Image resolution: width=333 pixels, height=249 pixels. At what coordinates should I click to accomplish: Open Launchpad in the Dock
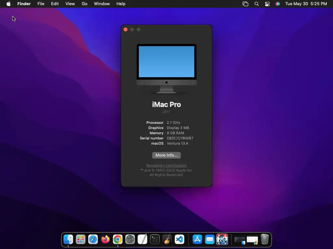pyautogui.click(x=81, y=239)
